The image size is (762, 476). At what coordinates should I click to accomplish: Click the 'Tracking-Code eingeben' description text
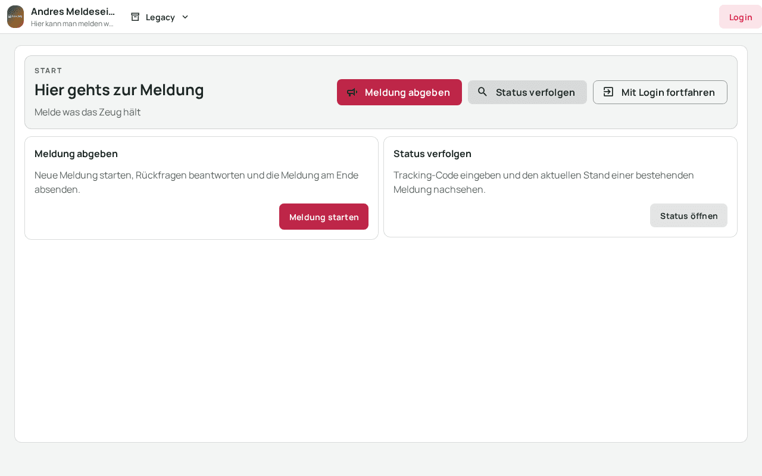[x=544, y=182]
